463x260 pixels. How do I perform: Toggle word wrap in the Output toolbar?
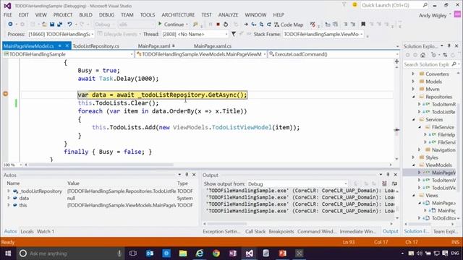pos(394,183)
